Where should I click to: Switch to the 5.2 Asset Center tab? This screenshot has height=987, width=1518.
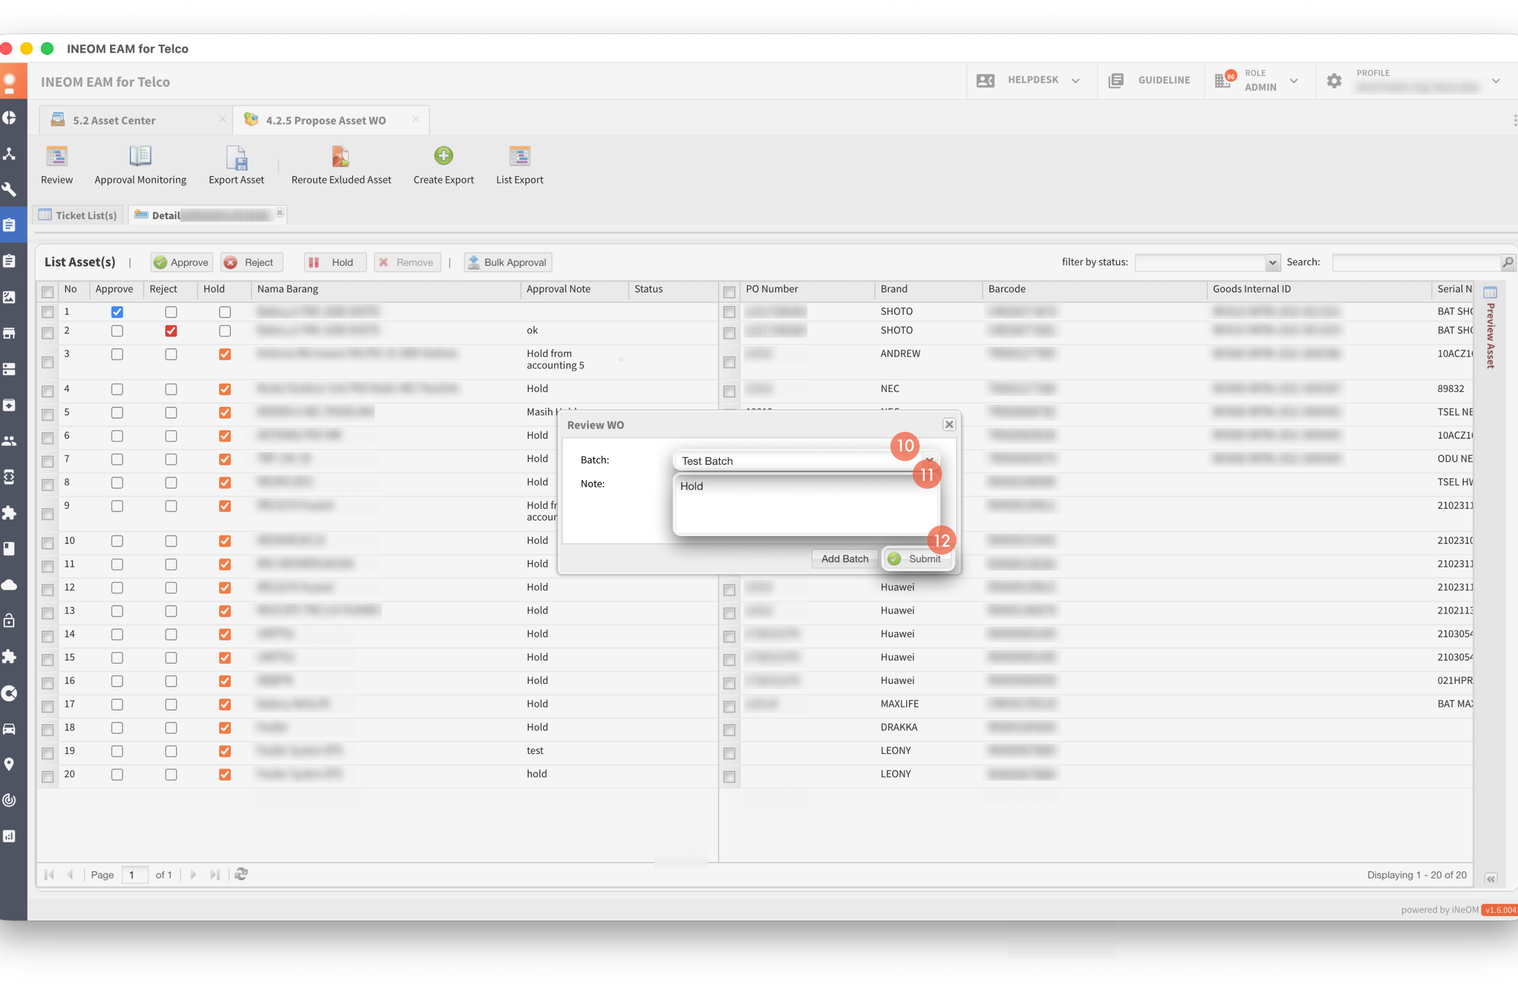point(114,121)
